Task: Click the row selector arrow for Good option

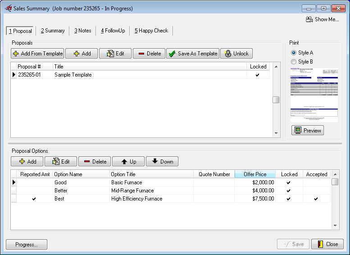Action: (14, 182)
